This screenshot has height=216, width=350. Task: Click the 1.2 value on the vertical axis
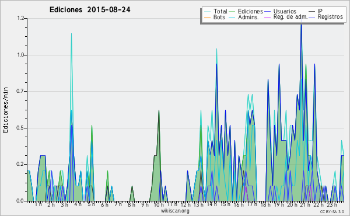[20, 18]
